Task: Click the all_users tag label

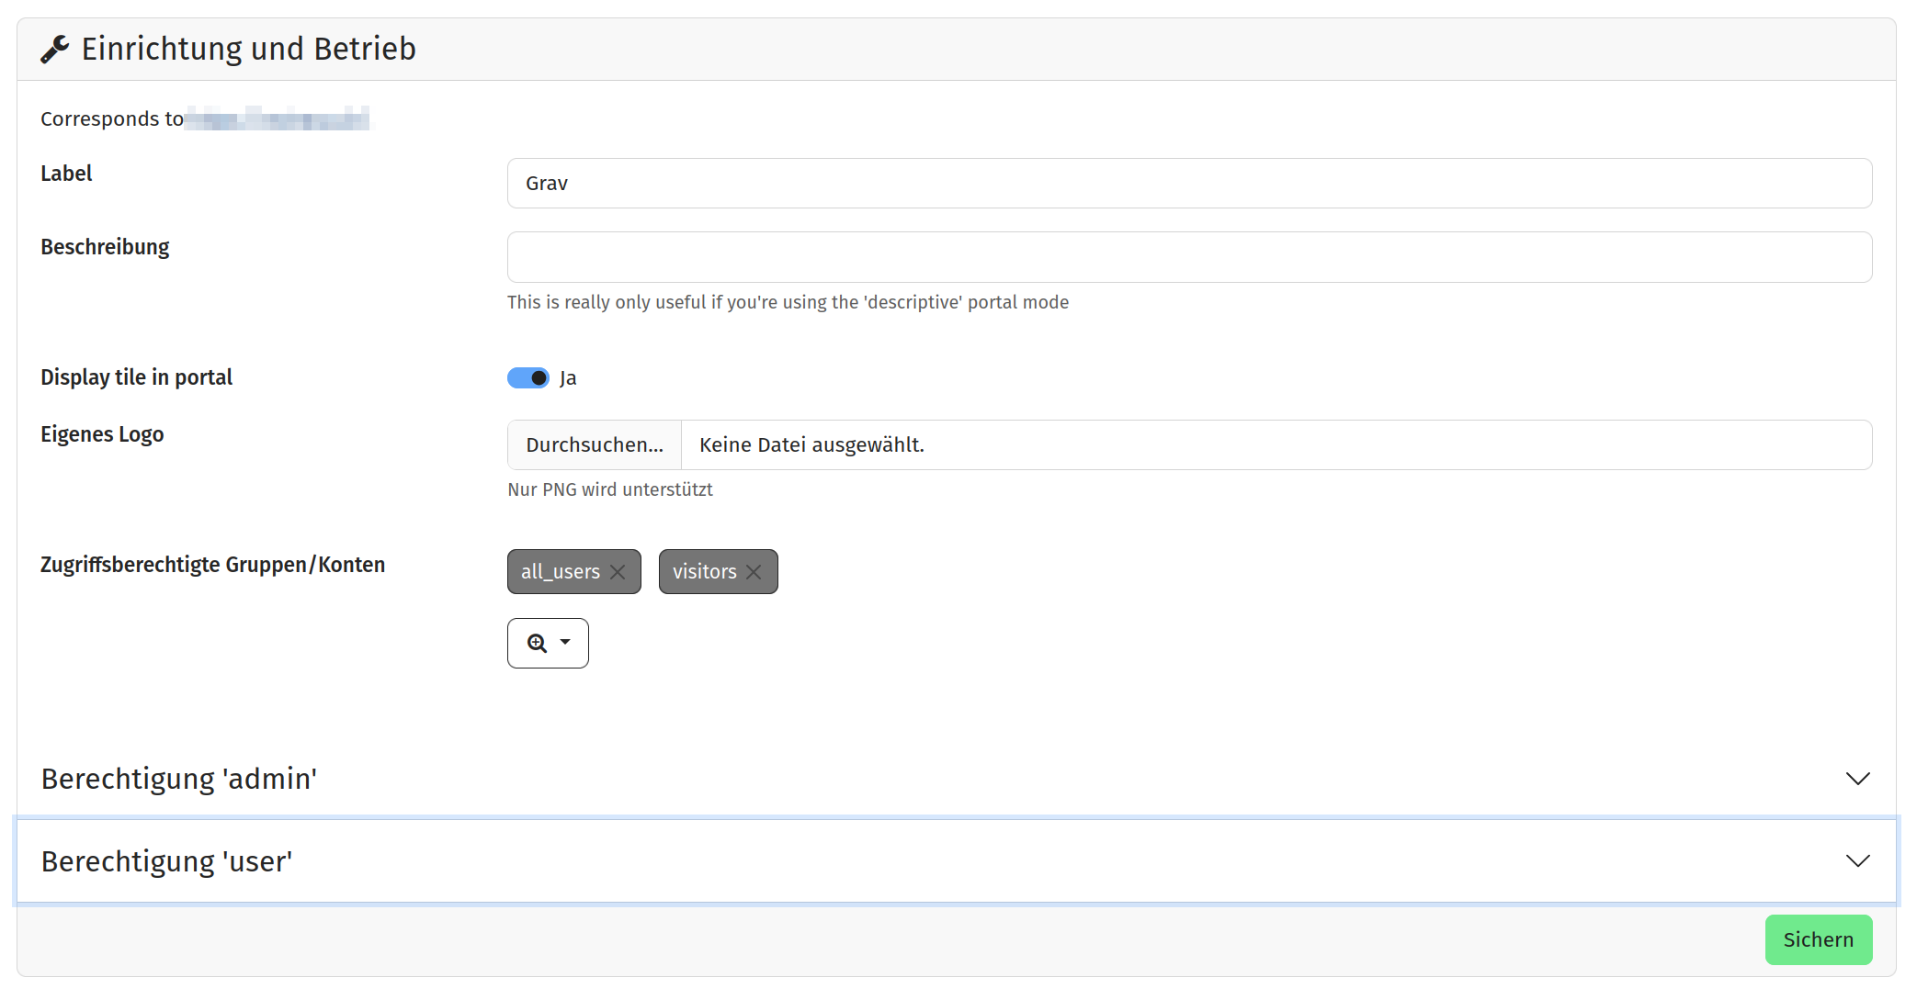Action: pos(560,572)
